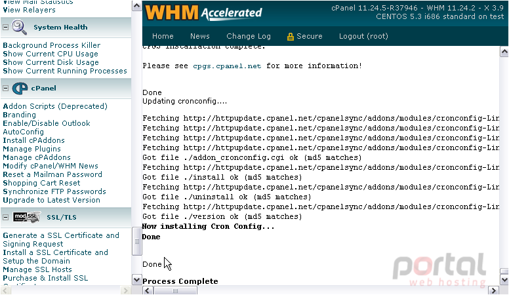Image resolution: width=509 pixels, height=295 pixels.
Task: Open Reset a Mailman Password
Action: point(52,174)
